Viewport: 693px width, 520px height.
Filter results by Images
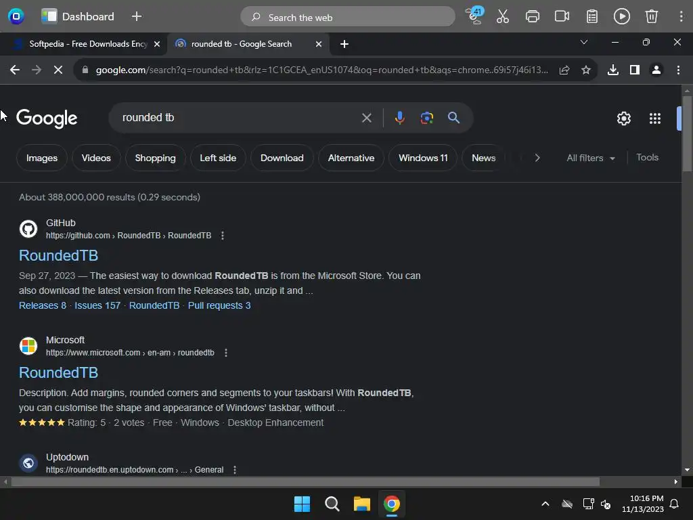coord(41,158)
